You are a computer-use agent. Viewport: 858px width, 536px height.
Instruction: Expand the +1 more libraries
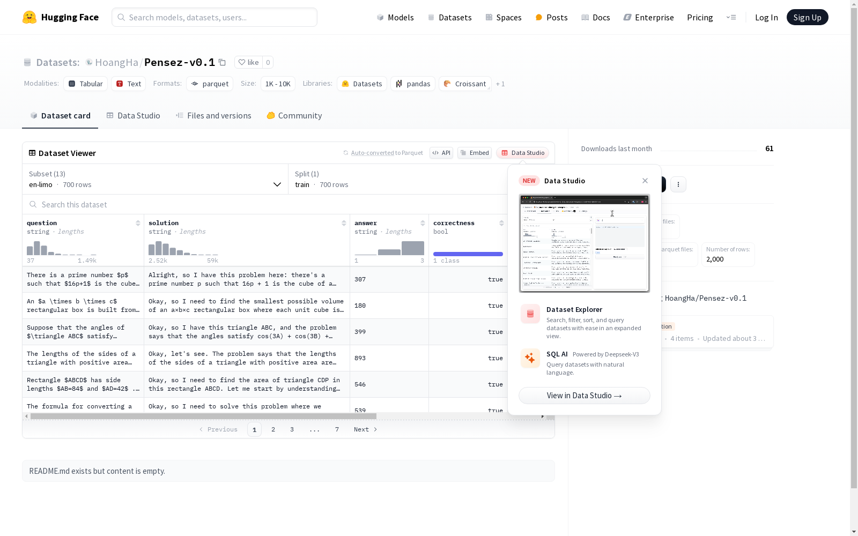tap(500, 84)
